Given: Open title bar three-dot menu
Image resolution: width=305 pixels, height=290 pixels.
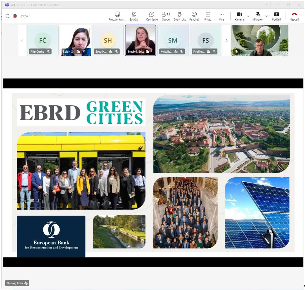Looking at the screenshot, I should (x=266, y=5).
